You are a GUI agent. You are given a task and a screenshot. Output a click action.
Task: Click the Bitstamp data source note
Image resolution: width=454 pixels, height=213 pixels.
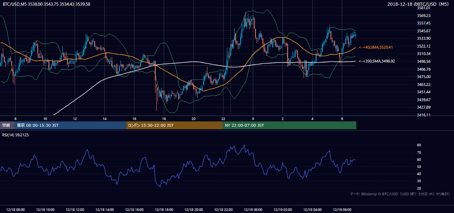pyautogui.click(x=400, y=194)
